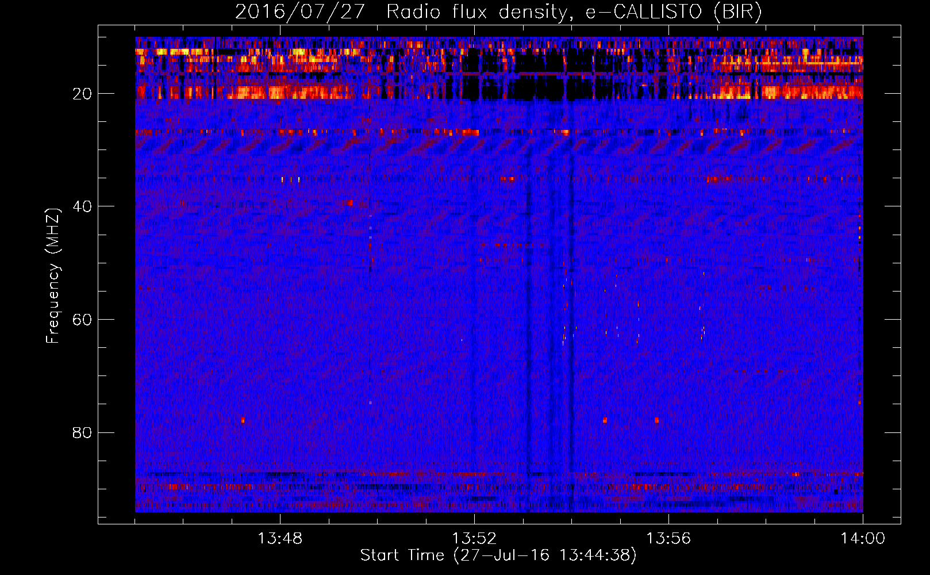Image resolution: width=930 pixels, height=575 pixels.
Task: Click the 60 MHz frequency tick label
Action: click(82, 319)
